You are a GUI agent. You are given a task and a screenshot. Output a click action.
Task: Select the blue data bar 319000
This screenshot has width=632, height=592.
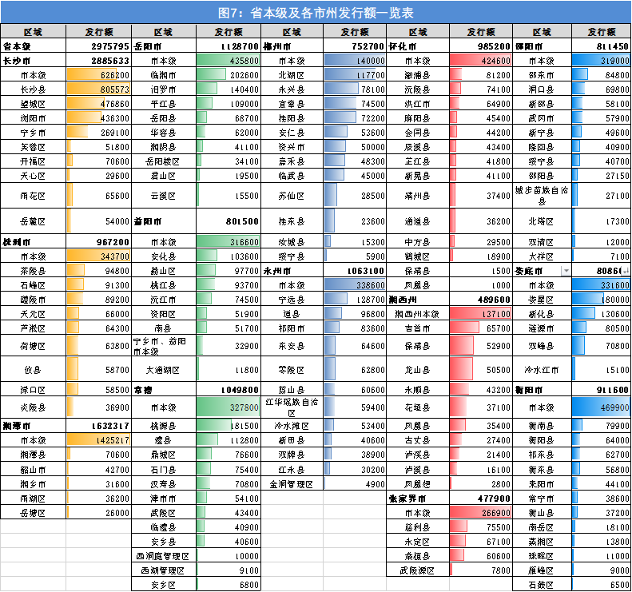(602, 60)
